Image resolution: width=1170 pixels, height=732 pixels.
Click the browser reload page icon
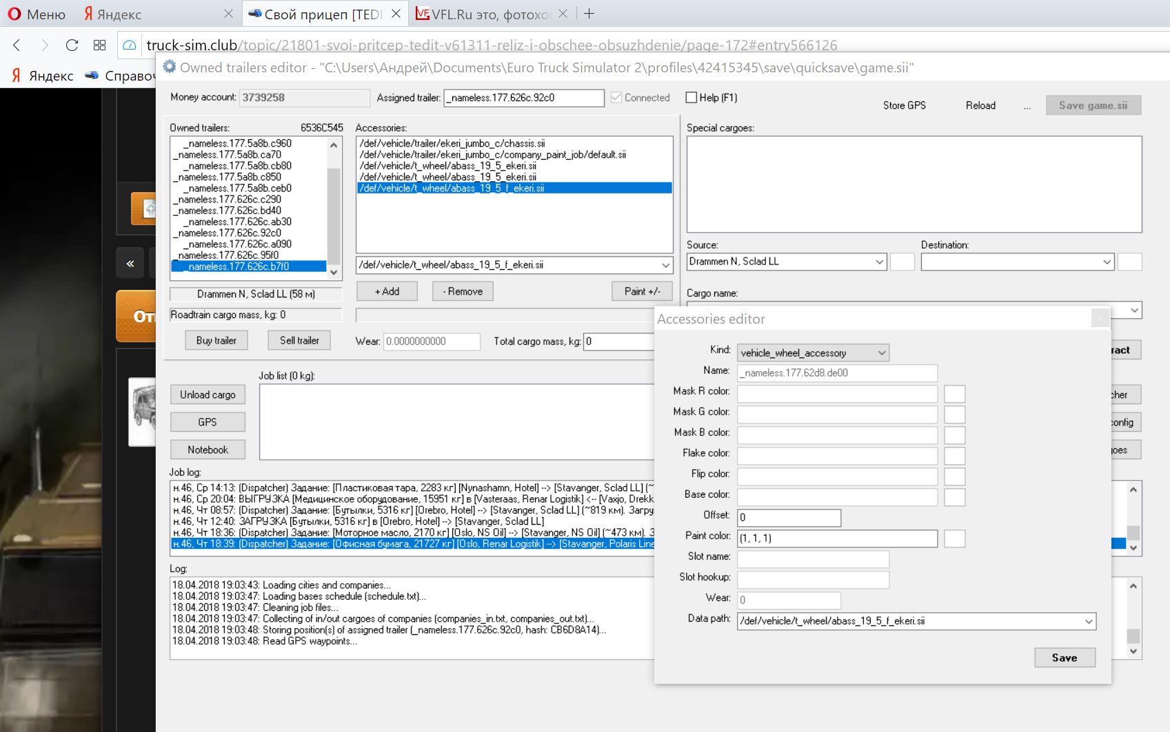point(72,45)
